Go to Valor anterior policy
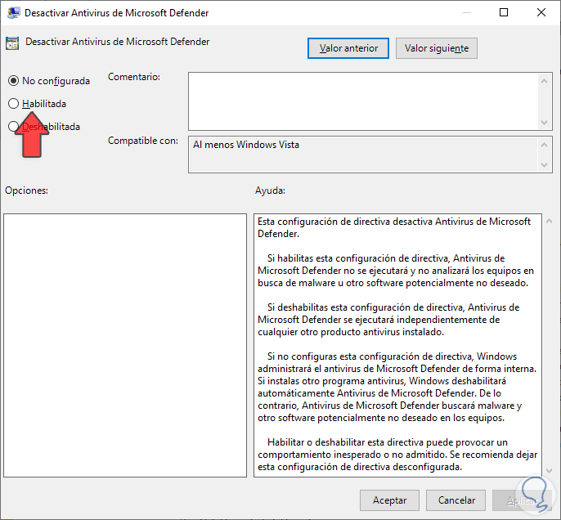This screenshot has width=561, height=520. coord(348,48)
